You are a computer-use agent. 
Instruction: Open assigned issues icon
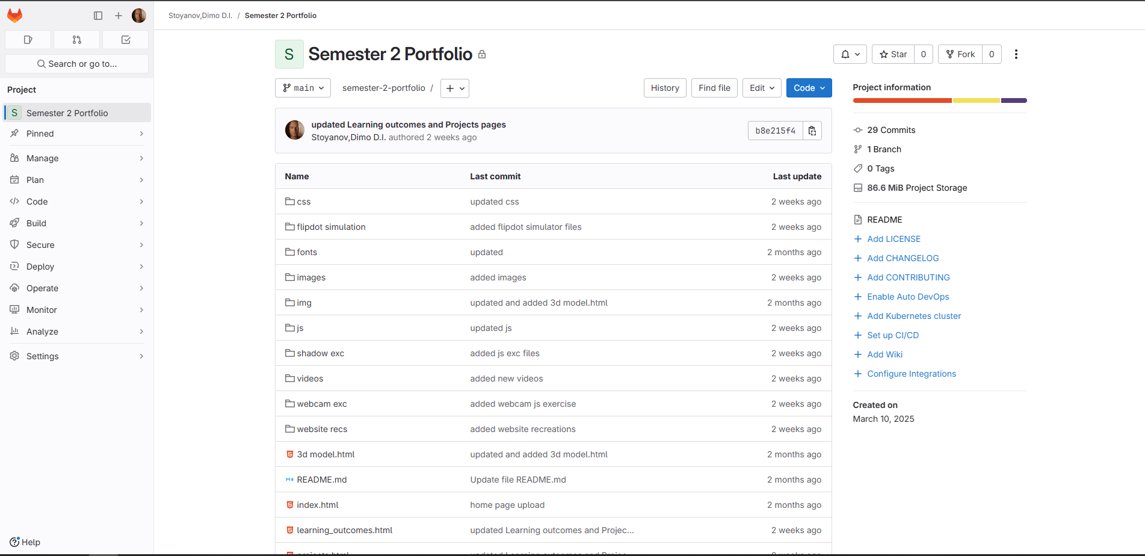point(28,40)
